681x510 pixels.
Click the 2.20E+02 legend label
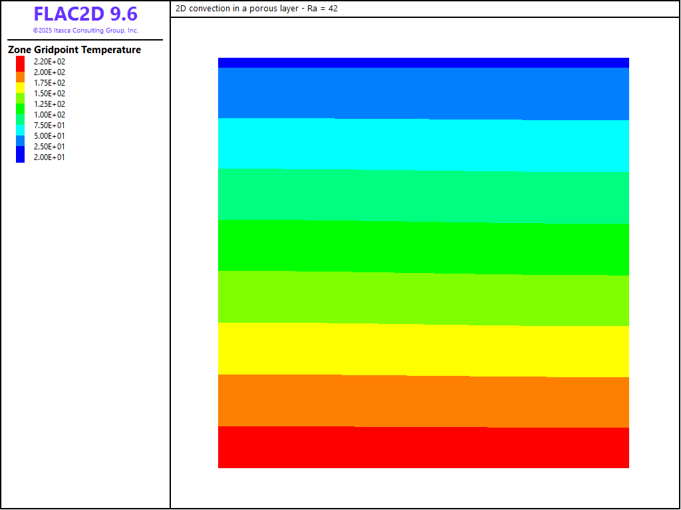pyautogui.click(x=49, y=62)
